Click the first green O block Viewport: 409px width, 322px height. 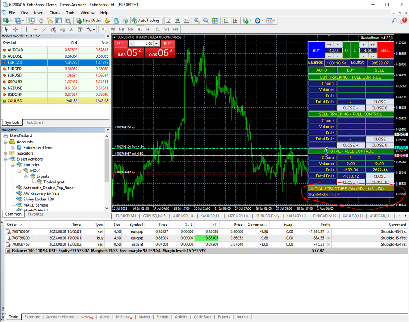(346, 50)
